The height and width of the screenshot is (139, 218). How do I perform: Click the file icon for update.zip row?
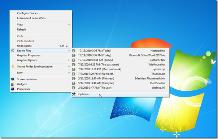click(74, 69)
